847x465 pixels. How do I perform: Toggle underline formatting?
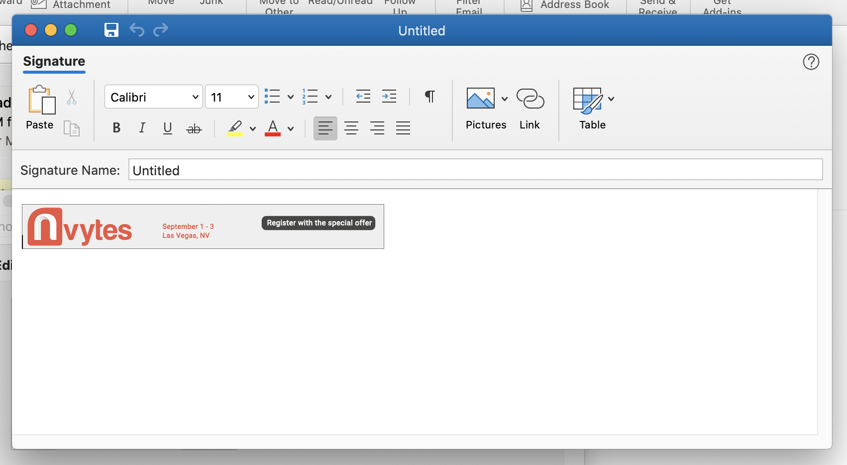pos(168,128)
